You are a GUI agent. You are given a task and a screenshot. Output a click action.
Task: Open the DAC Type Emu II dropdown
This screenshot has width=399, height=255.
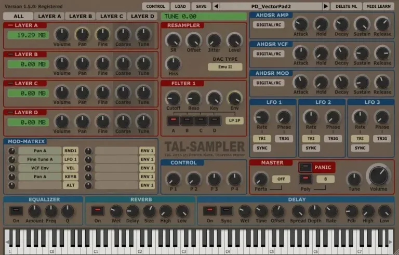[x=225, y=67]
